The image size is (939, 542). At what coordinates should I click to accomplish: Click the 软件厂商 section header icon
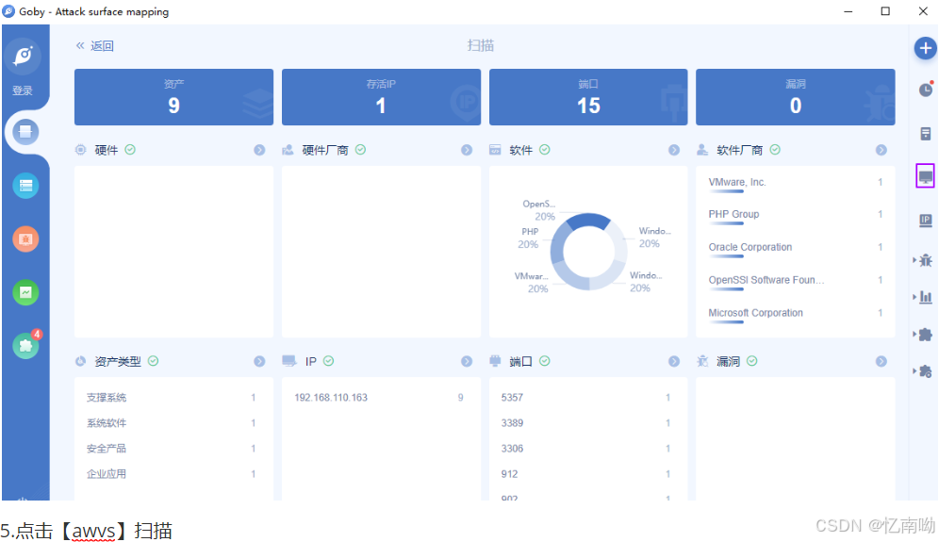tap(702, 150)
